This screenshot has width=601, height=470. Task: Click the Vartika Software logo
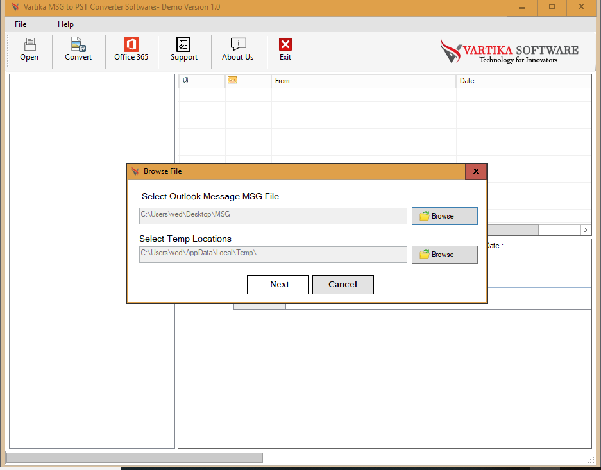click(509, 52)
